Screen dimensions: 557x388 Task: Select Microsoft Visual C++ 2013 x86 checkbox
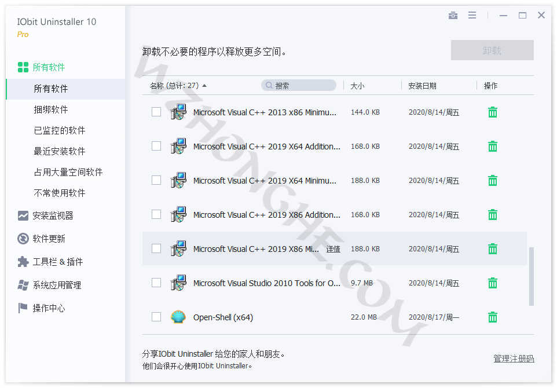(156, 112)
